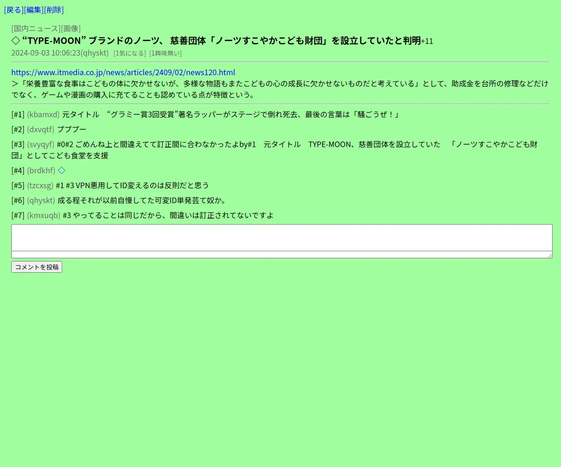Viewport: 561px width, 467px height.
Task: Click comment text about VPN悪用してID変える
Action: coord(132,185)
